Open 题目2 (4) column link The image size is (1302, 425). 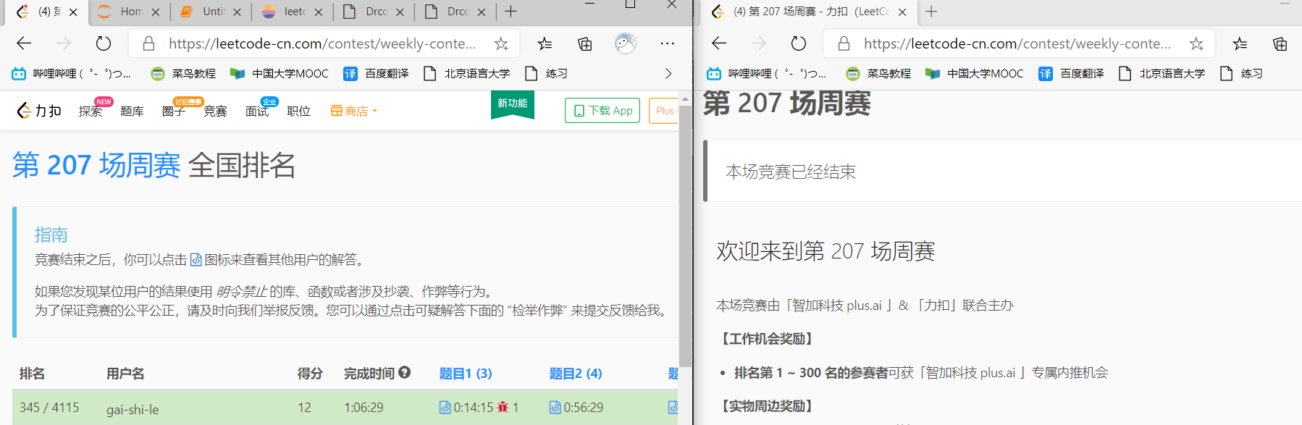pos(576,374)
